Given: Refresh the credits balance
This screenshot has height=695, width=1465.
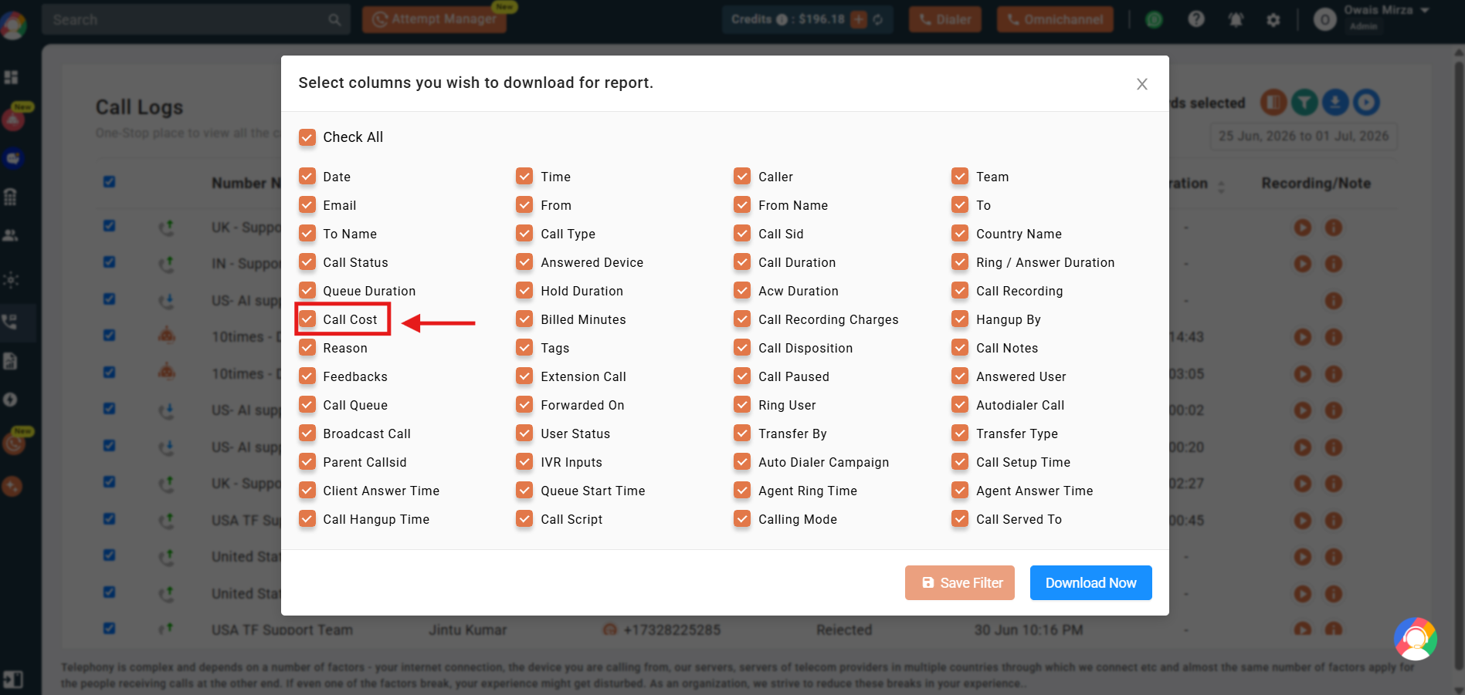Looking at the screenshot, I should 878,20.
